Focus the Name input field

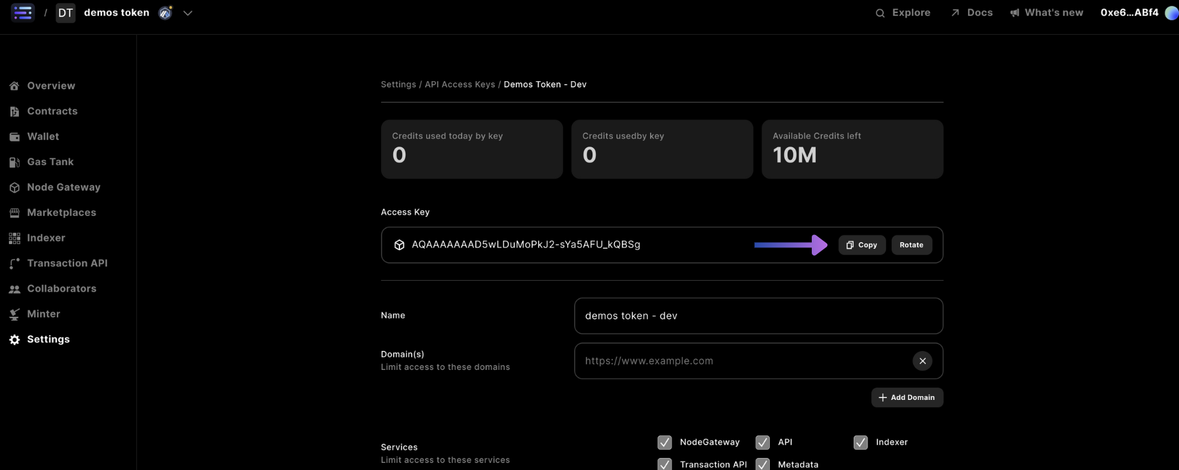(x=758, y=316)
